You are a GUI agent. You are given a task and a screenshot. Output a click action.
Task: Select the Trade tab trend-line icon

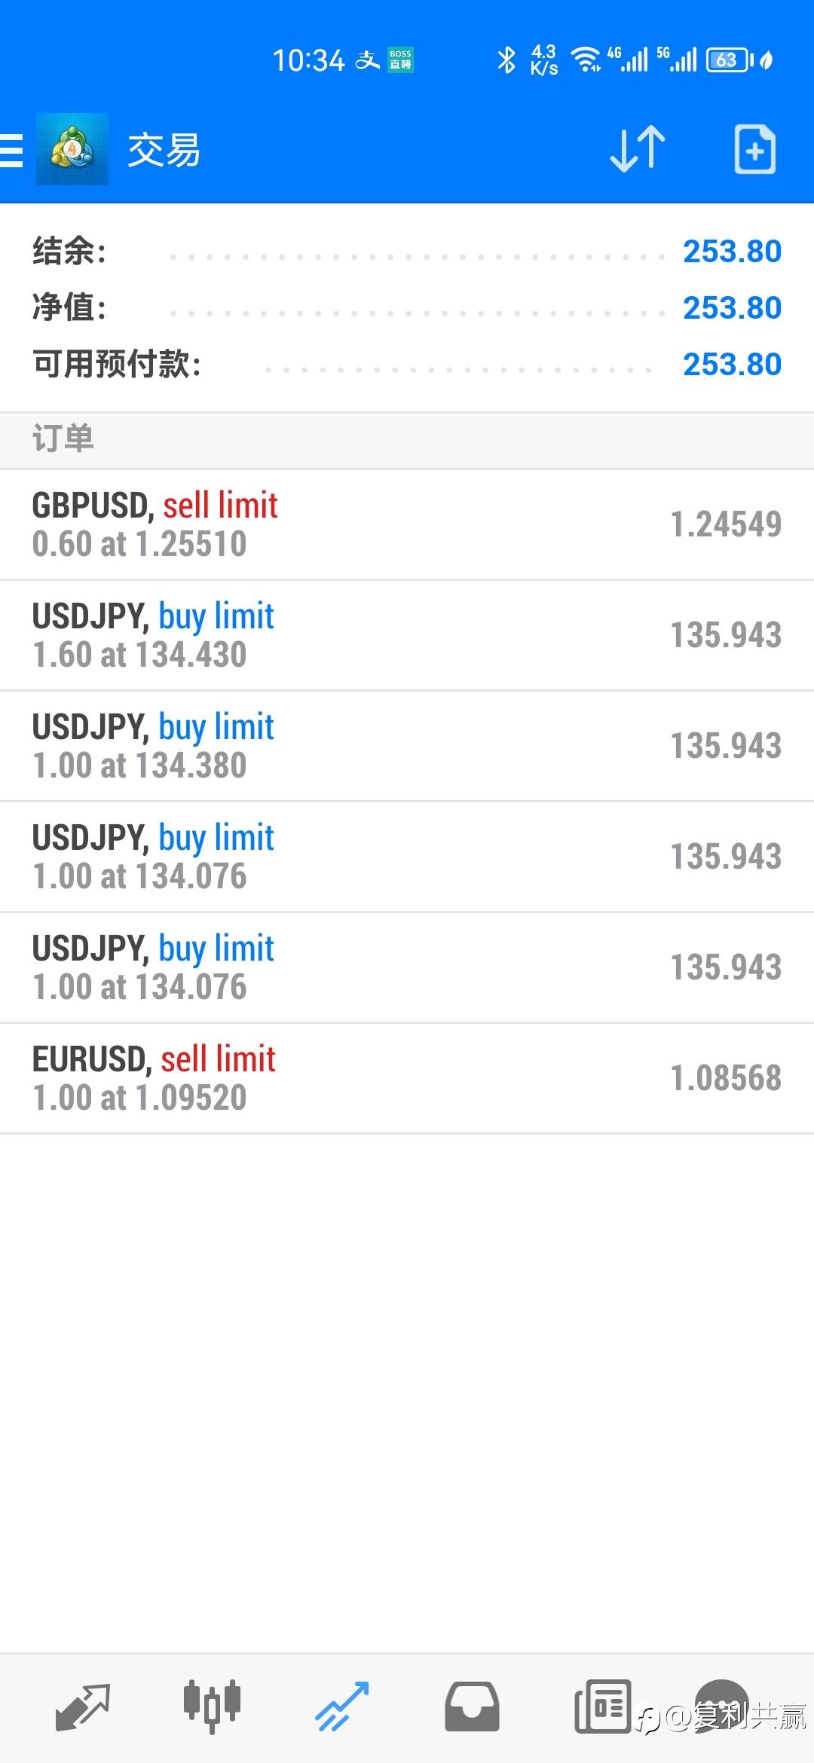click(341, 1706)
